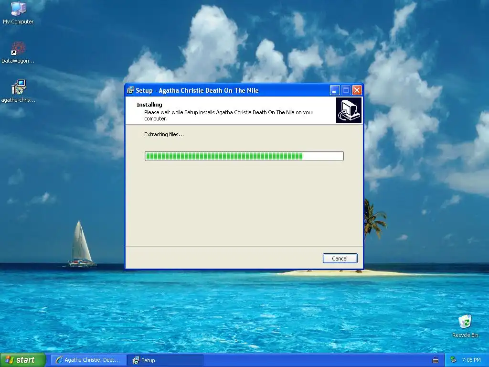
Task: Click the 'Extracting files...' status text
Action: [164, 134]
